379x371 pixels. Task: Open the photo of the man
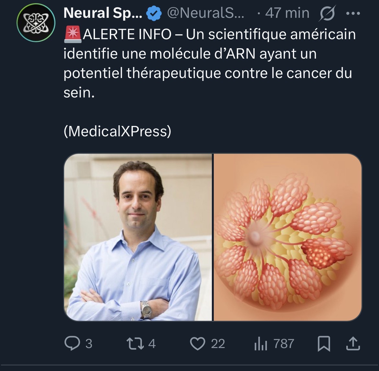(x=138, y=237)
